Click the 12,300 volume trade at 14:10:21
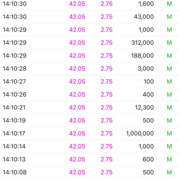The width and height of the screenshot is (179, 179). pyautogui.click(x=89, y=107)
